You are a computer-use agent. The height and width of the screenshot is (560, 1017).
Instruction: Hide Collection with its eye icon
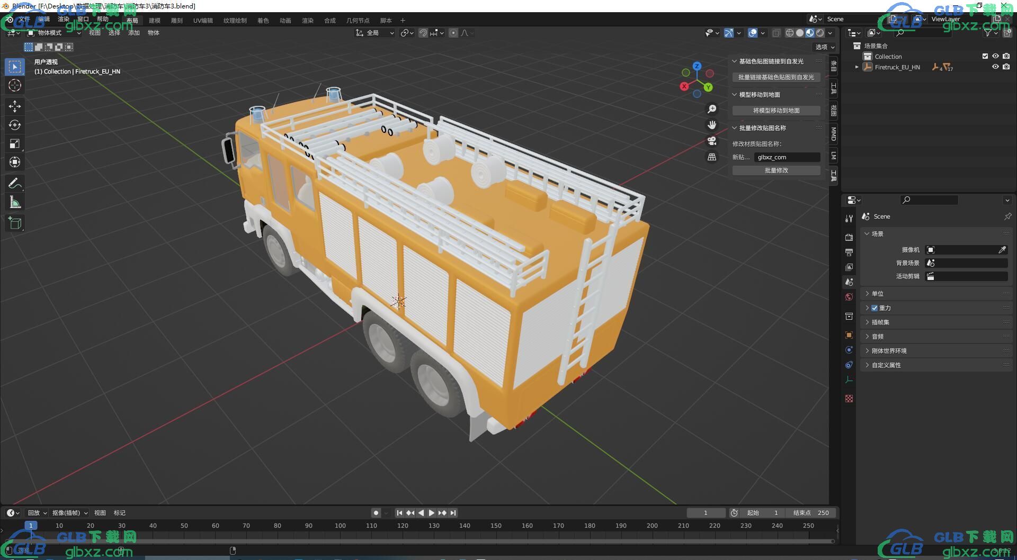995,56
